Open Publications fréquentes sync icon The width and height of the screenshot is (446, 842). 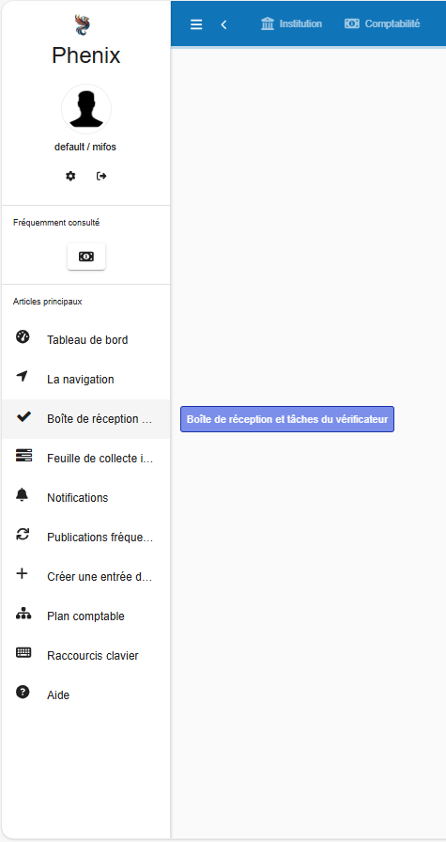pos(23,535)
